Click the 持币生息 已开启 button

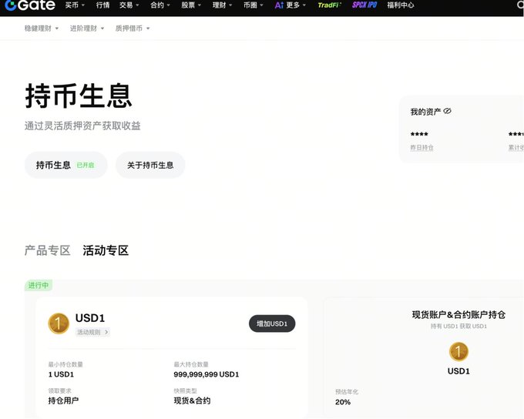coord(65,165)
